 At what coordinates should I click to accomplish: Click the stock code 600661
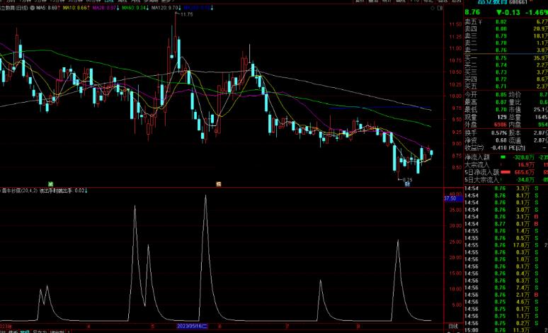coord(518,2)
